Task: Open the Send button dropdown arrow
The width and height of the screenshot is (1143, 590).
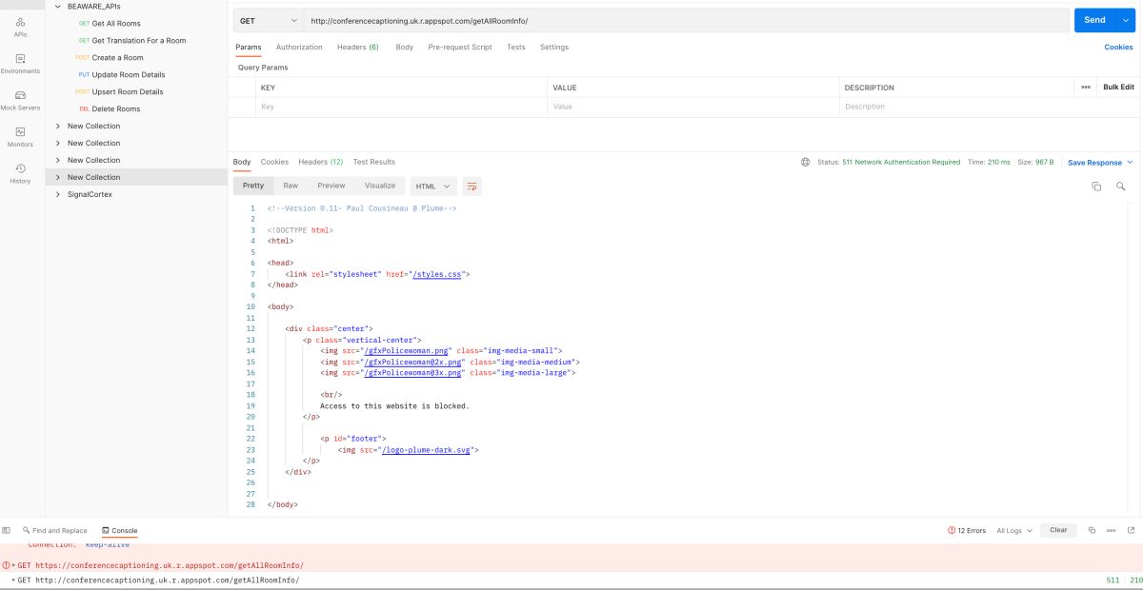Action: 1125,20
